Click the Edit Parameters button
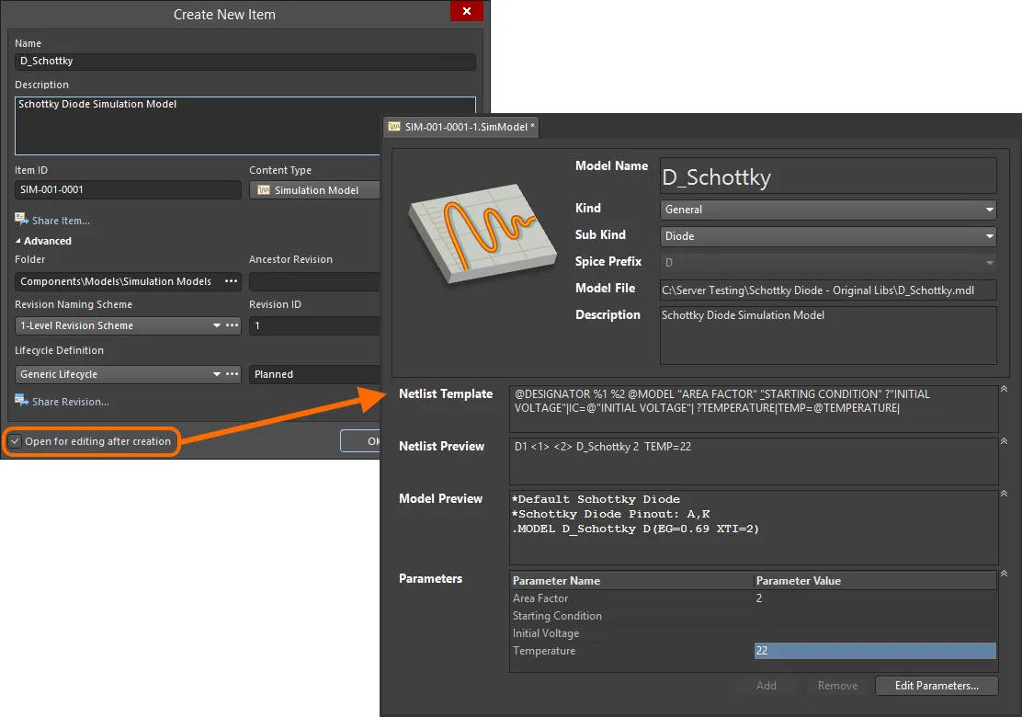1022x717 pixels. click(x=937, y=686)
